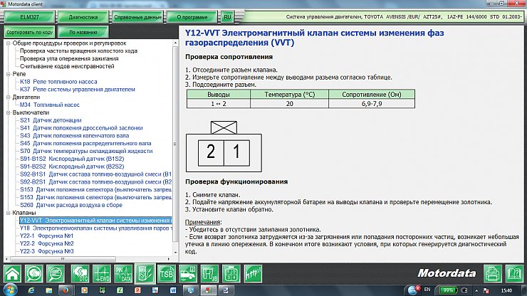Click tree vertical scrollbar down arrow
This screenshot has height=296, width=527.
click(x=175, y=253)
